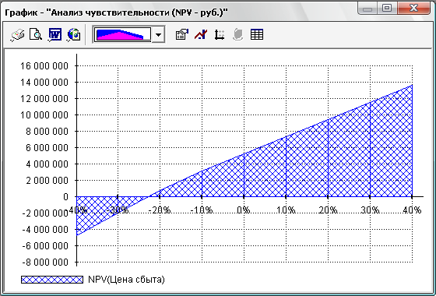Click the 10% x-axis label

(x=286, y=210)
